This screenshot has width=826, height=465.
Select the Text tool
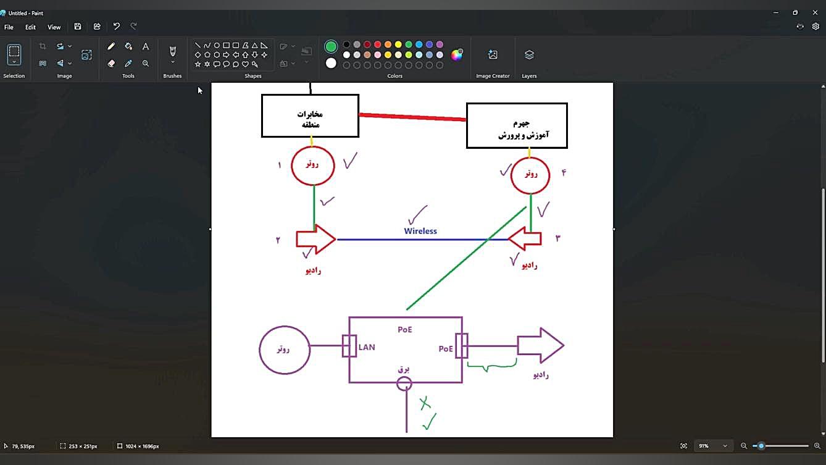click(x=146, y=46)
